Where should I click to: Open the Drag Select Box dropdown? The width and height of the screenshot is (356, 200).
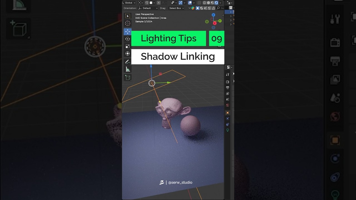[x=177, y=8]
